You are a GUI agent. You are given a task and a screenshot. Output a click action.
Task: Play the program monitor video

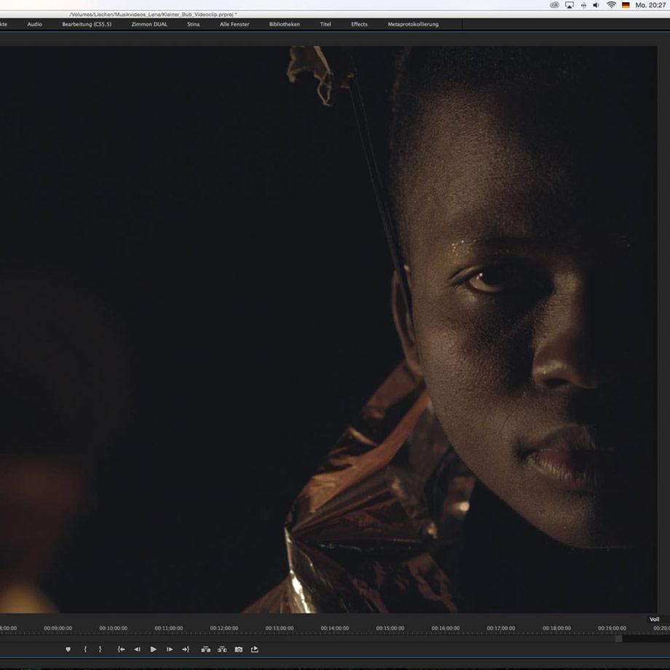coord(154,650)
